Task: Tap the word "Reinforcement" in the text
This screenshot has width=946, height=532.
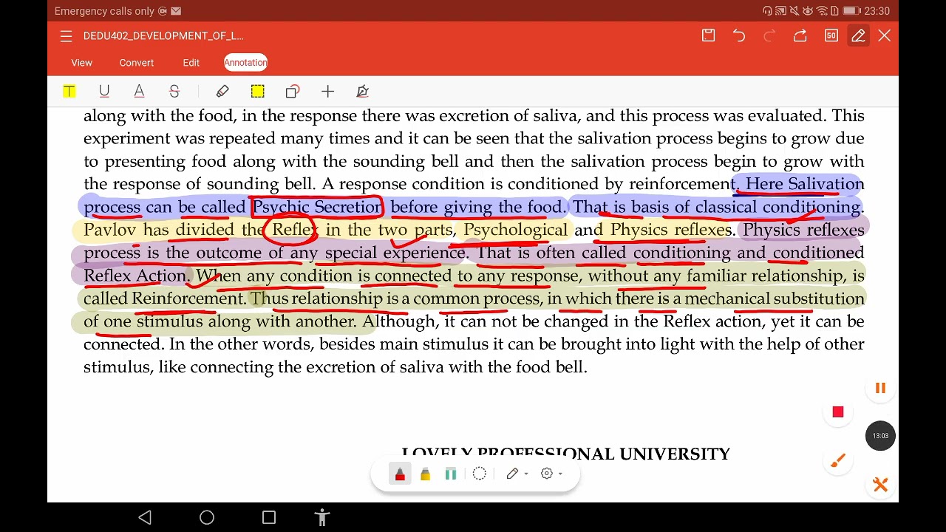Action: 188,299
